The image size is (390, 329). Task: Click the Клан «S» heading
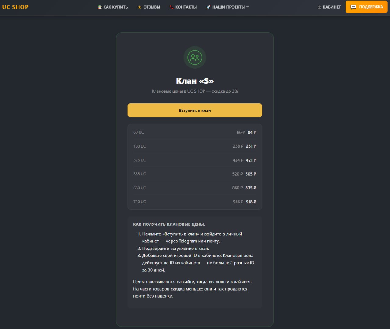[x=195, y=81]
